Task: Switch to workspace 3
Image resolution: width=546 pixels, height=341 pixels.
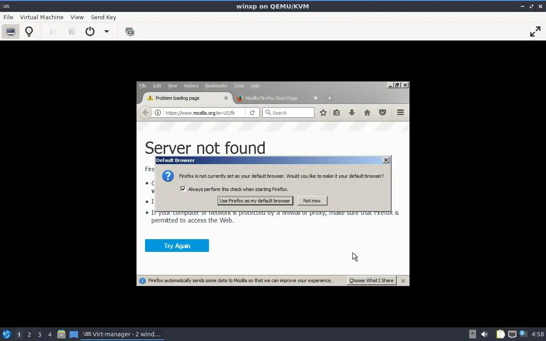Action: [39, 335]
